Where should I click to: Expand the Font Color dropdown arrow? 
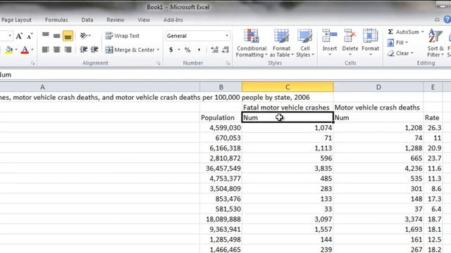[x=32, y=50]
